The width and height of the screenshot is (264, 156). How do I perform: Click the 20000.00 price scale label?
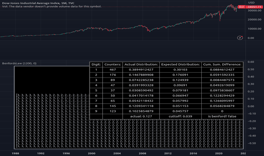point(254,20)
